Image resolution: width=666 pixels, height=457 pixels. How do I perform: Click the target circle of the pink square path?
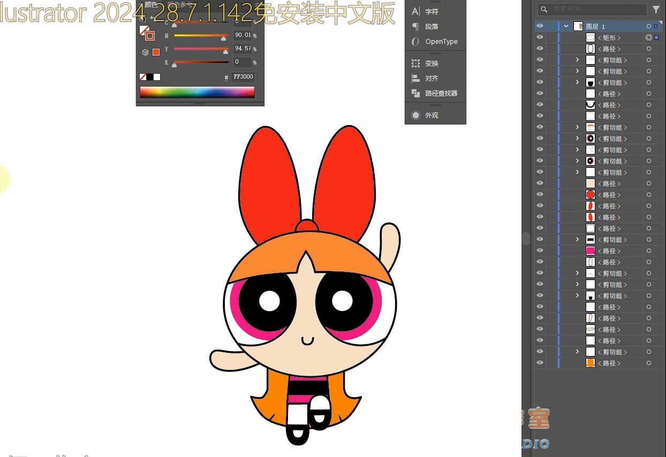click(x=649, y=251)
